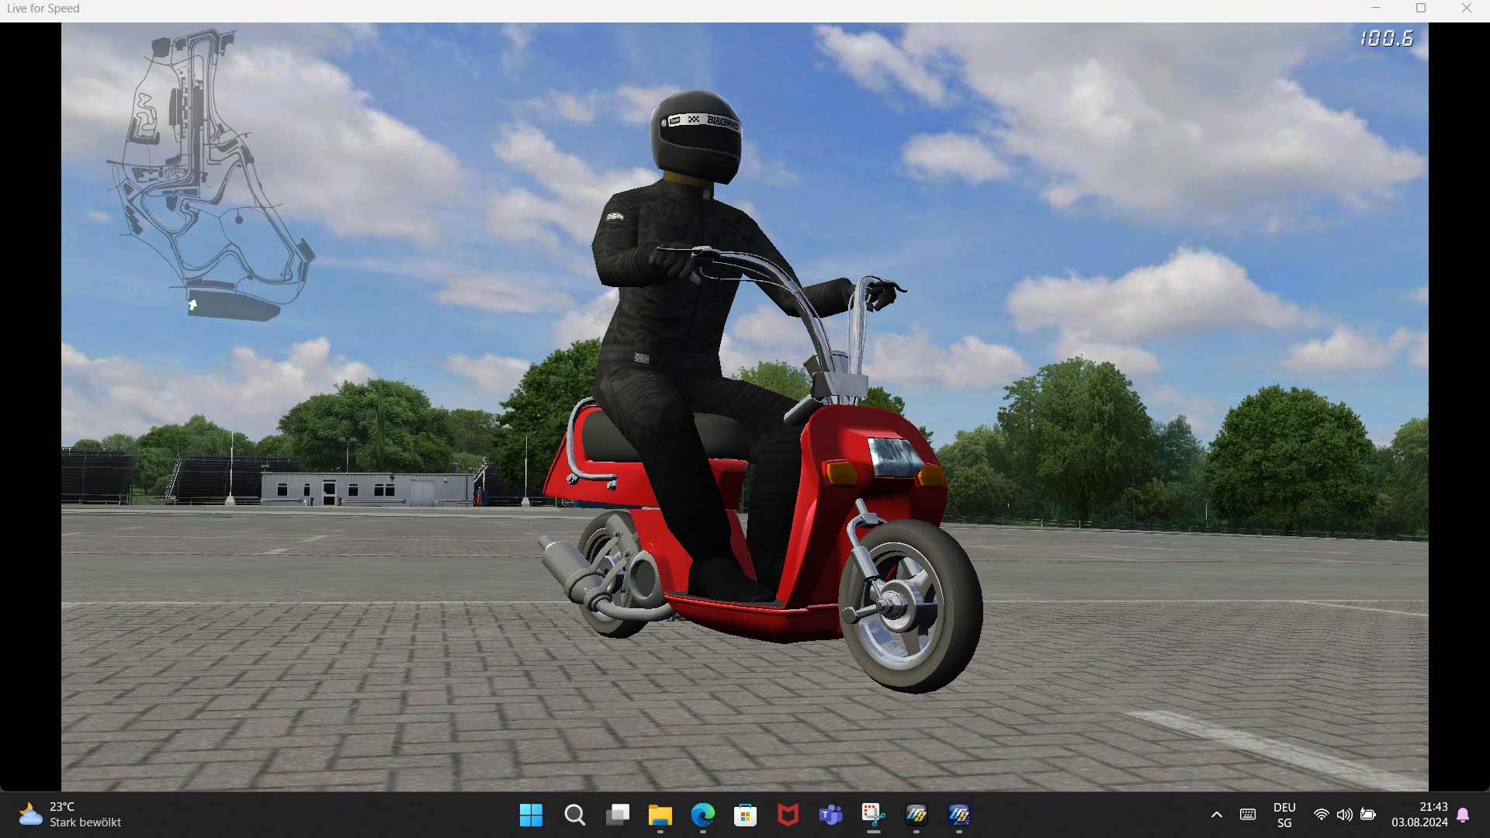The height and width of the screenshot is (838, 1490).
Task: Launch Microsoft Edge from the taskbar
Action: [x=703, y=815]
